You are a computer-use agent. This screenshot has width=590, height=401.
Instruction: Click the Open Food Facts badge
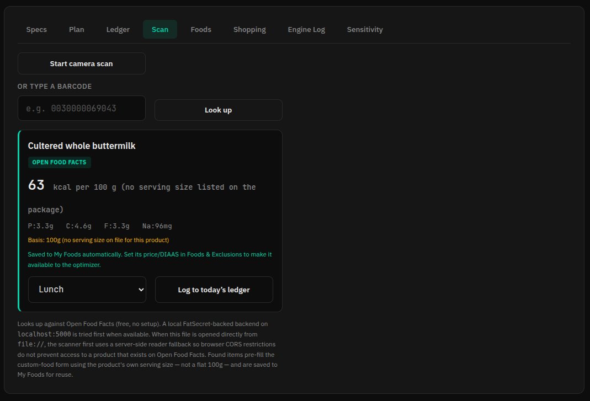click(59, 162)
